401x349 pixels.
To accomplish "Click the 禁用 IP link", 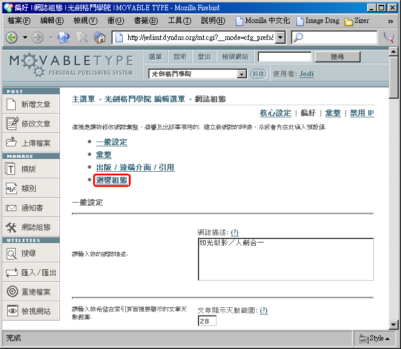I will click(362, 113).
